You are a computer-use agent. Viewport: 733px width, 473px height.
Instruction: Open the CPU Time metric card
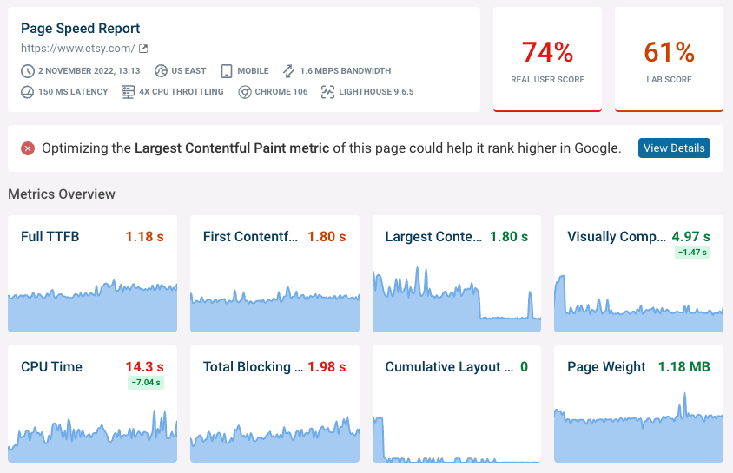coord(93,404)
